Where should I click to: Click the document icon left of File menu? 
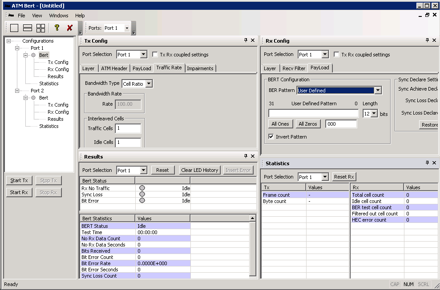tap(11, 16)
